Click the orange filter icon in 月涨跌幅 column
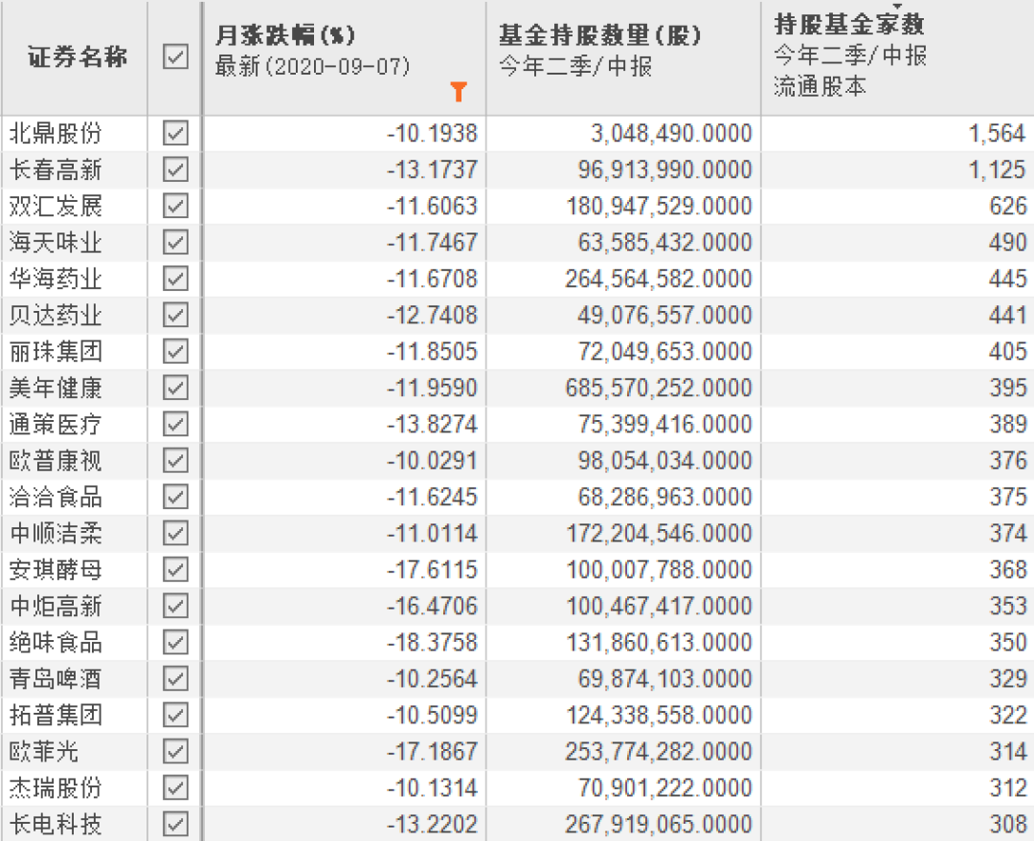 click(459, 91)
